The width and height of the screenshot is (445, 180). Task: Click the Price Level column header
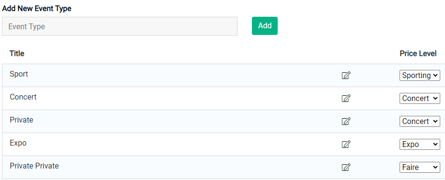click(x=418, y=54)
